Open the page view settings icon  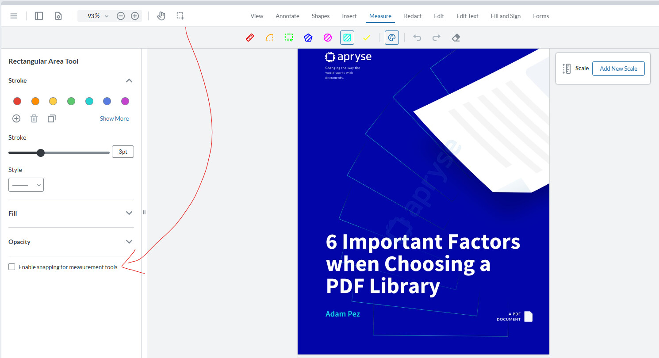(58, 16)
